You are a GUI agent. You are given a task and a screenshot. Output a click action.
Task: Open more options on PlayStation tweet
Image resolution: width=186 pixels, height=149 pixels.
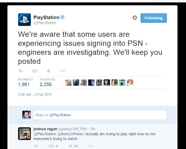pyautogui.click(x=62, y=71)
